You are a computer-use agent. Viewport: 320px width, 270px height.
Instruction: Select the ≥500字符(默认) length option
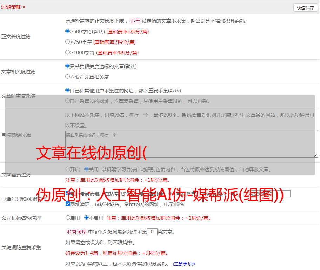tap(67, 31)
